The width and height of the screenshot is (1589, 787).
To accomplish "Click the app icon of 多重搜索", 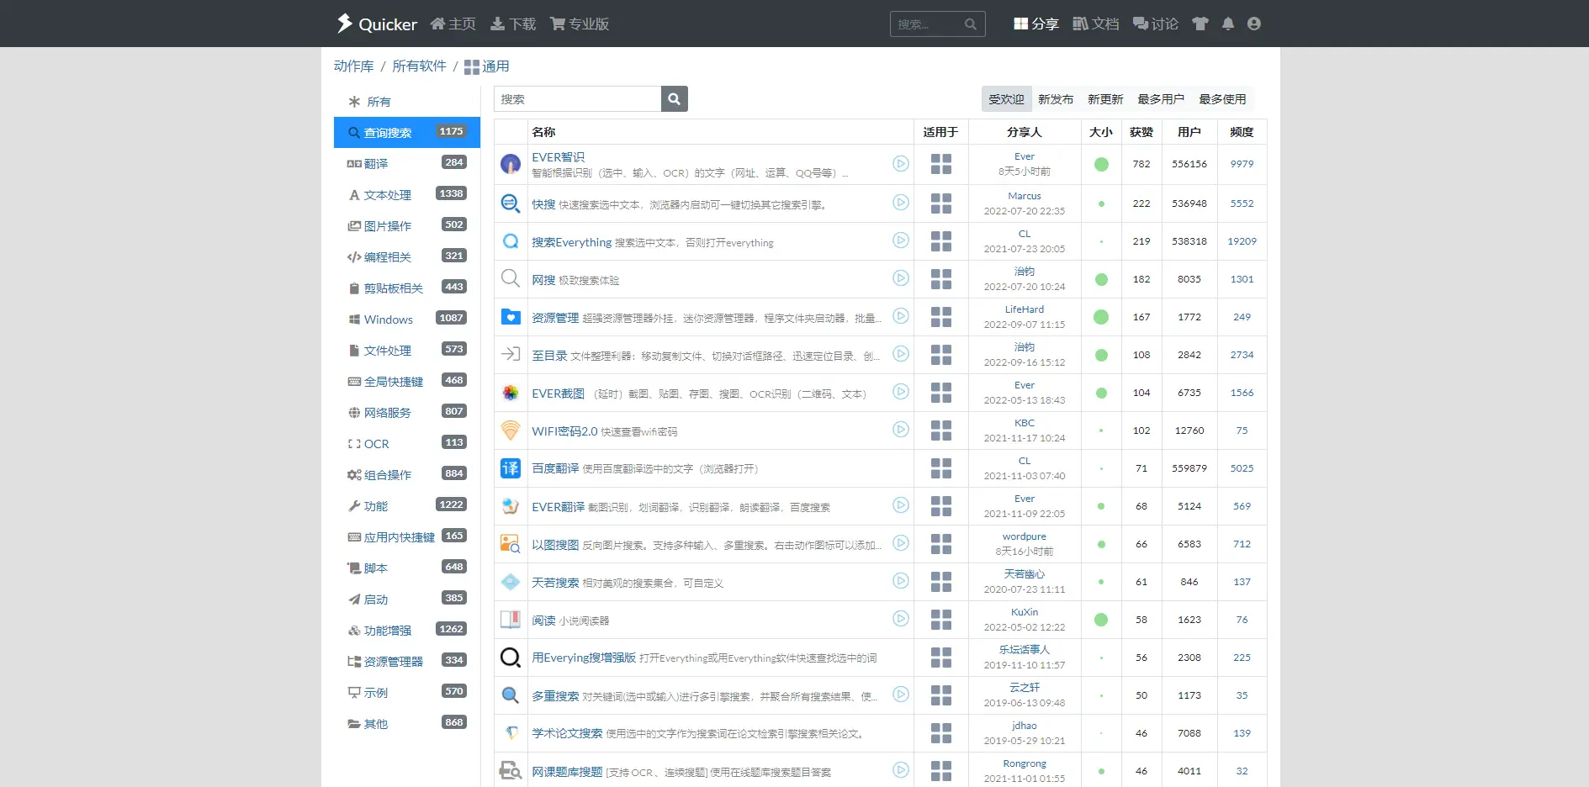I will (x=511, y=695).
